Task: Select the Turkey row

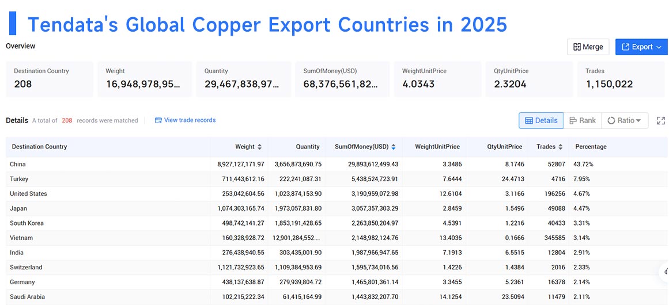Action: 337,179
